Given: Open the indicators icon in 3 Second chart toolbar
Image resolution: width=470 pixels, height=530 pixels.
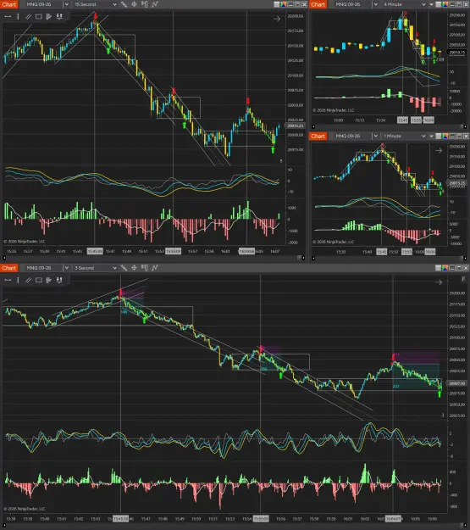Looking at the screenshot, I should pos(155,268).
